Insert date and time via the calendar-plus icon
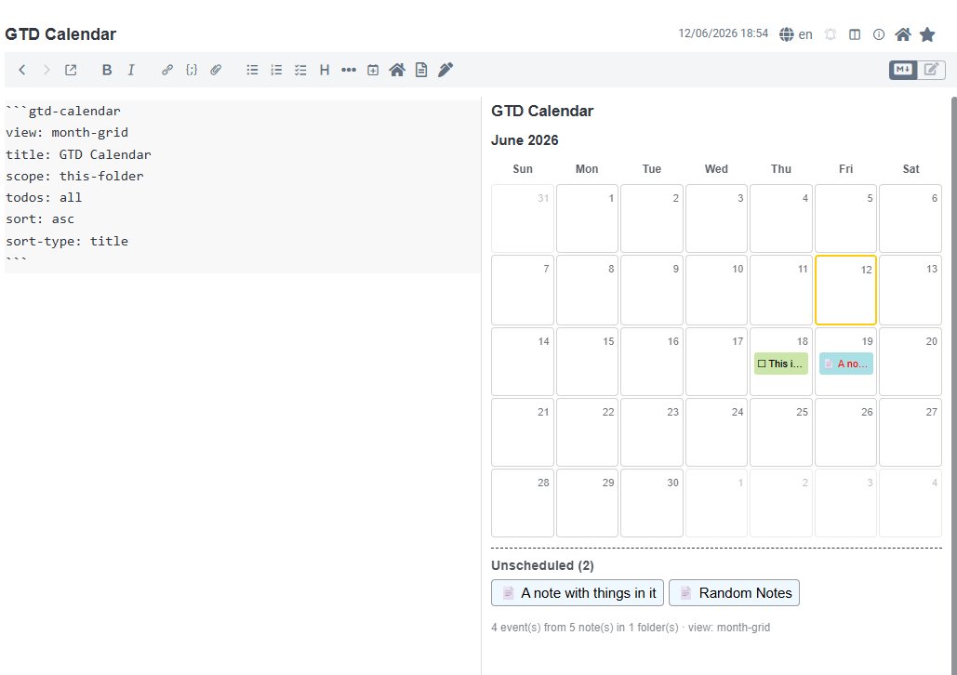 pyautogui.click(x=373, y=70)
